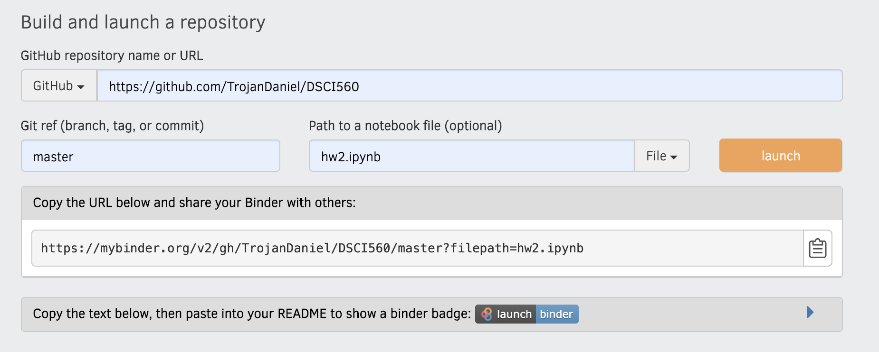Click the caret arrow beside File

[674, 157]
